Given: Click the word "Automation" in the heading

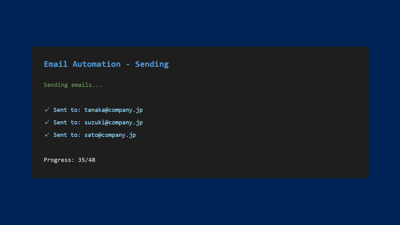Looking at the screenshot, I should point(96,64).
